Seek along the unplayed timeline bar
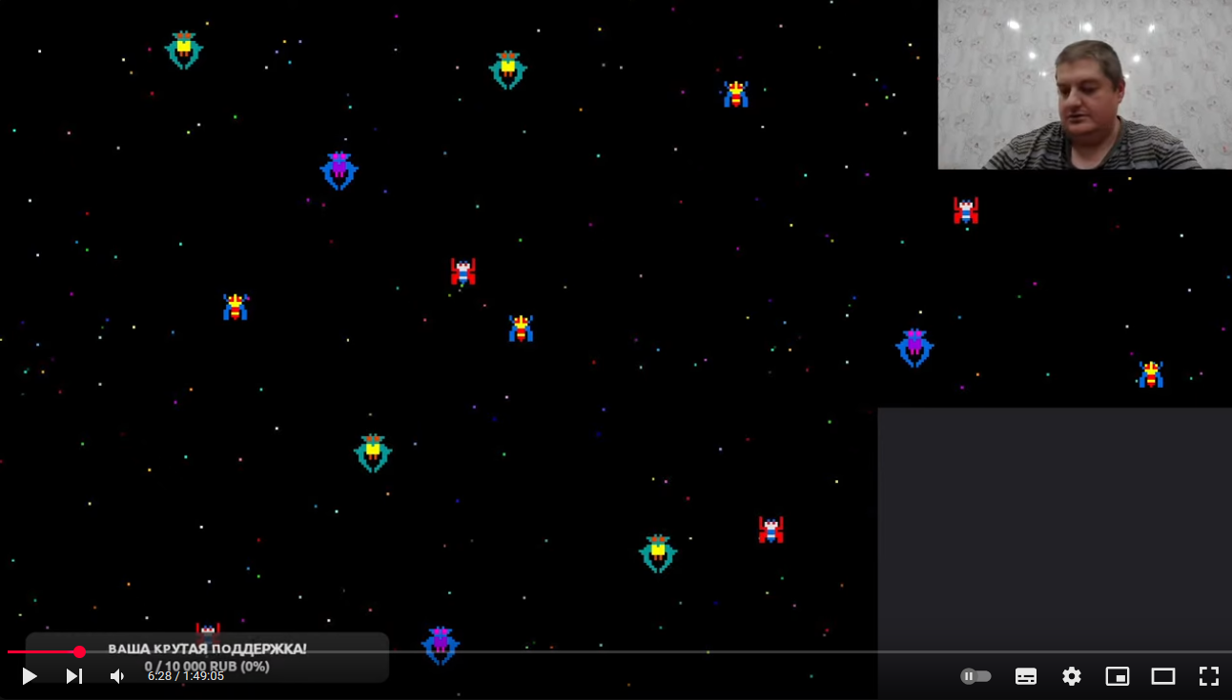This screenshot has height=700, width=1232. 655,652
